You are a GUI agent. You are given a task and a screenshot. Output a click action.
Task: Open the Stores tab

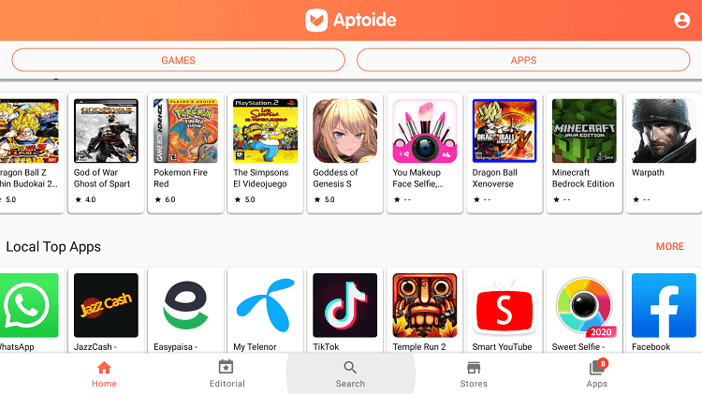coord(474,374)
